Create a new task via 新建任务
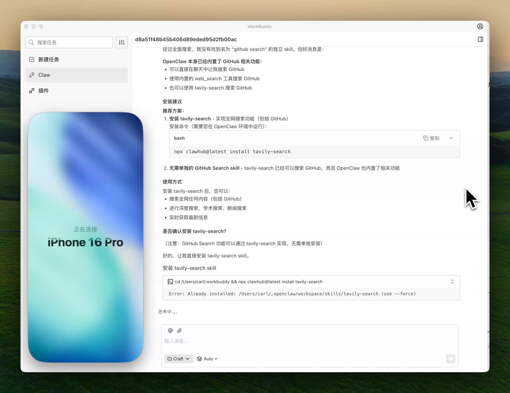510x393 pixels. (76, 59)
